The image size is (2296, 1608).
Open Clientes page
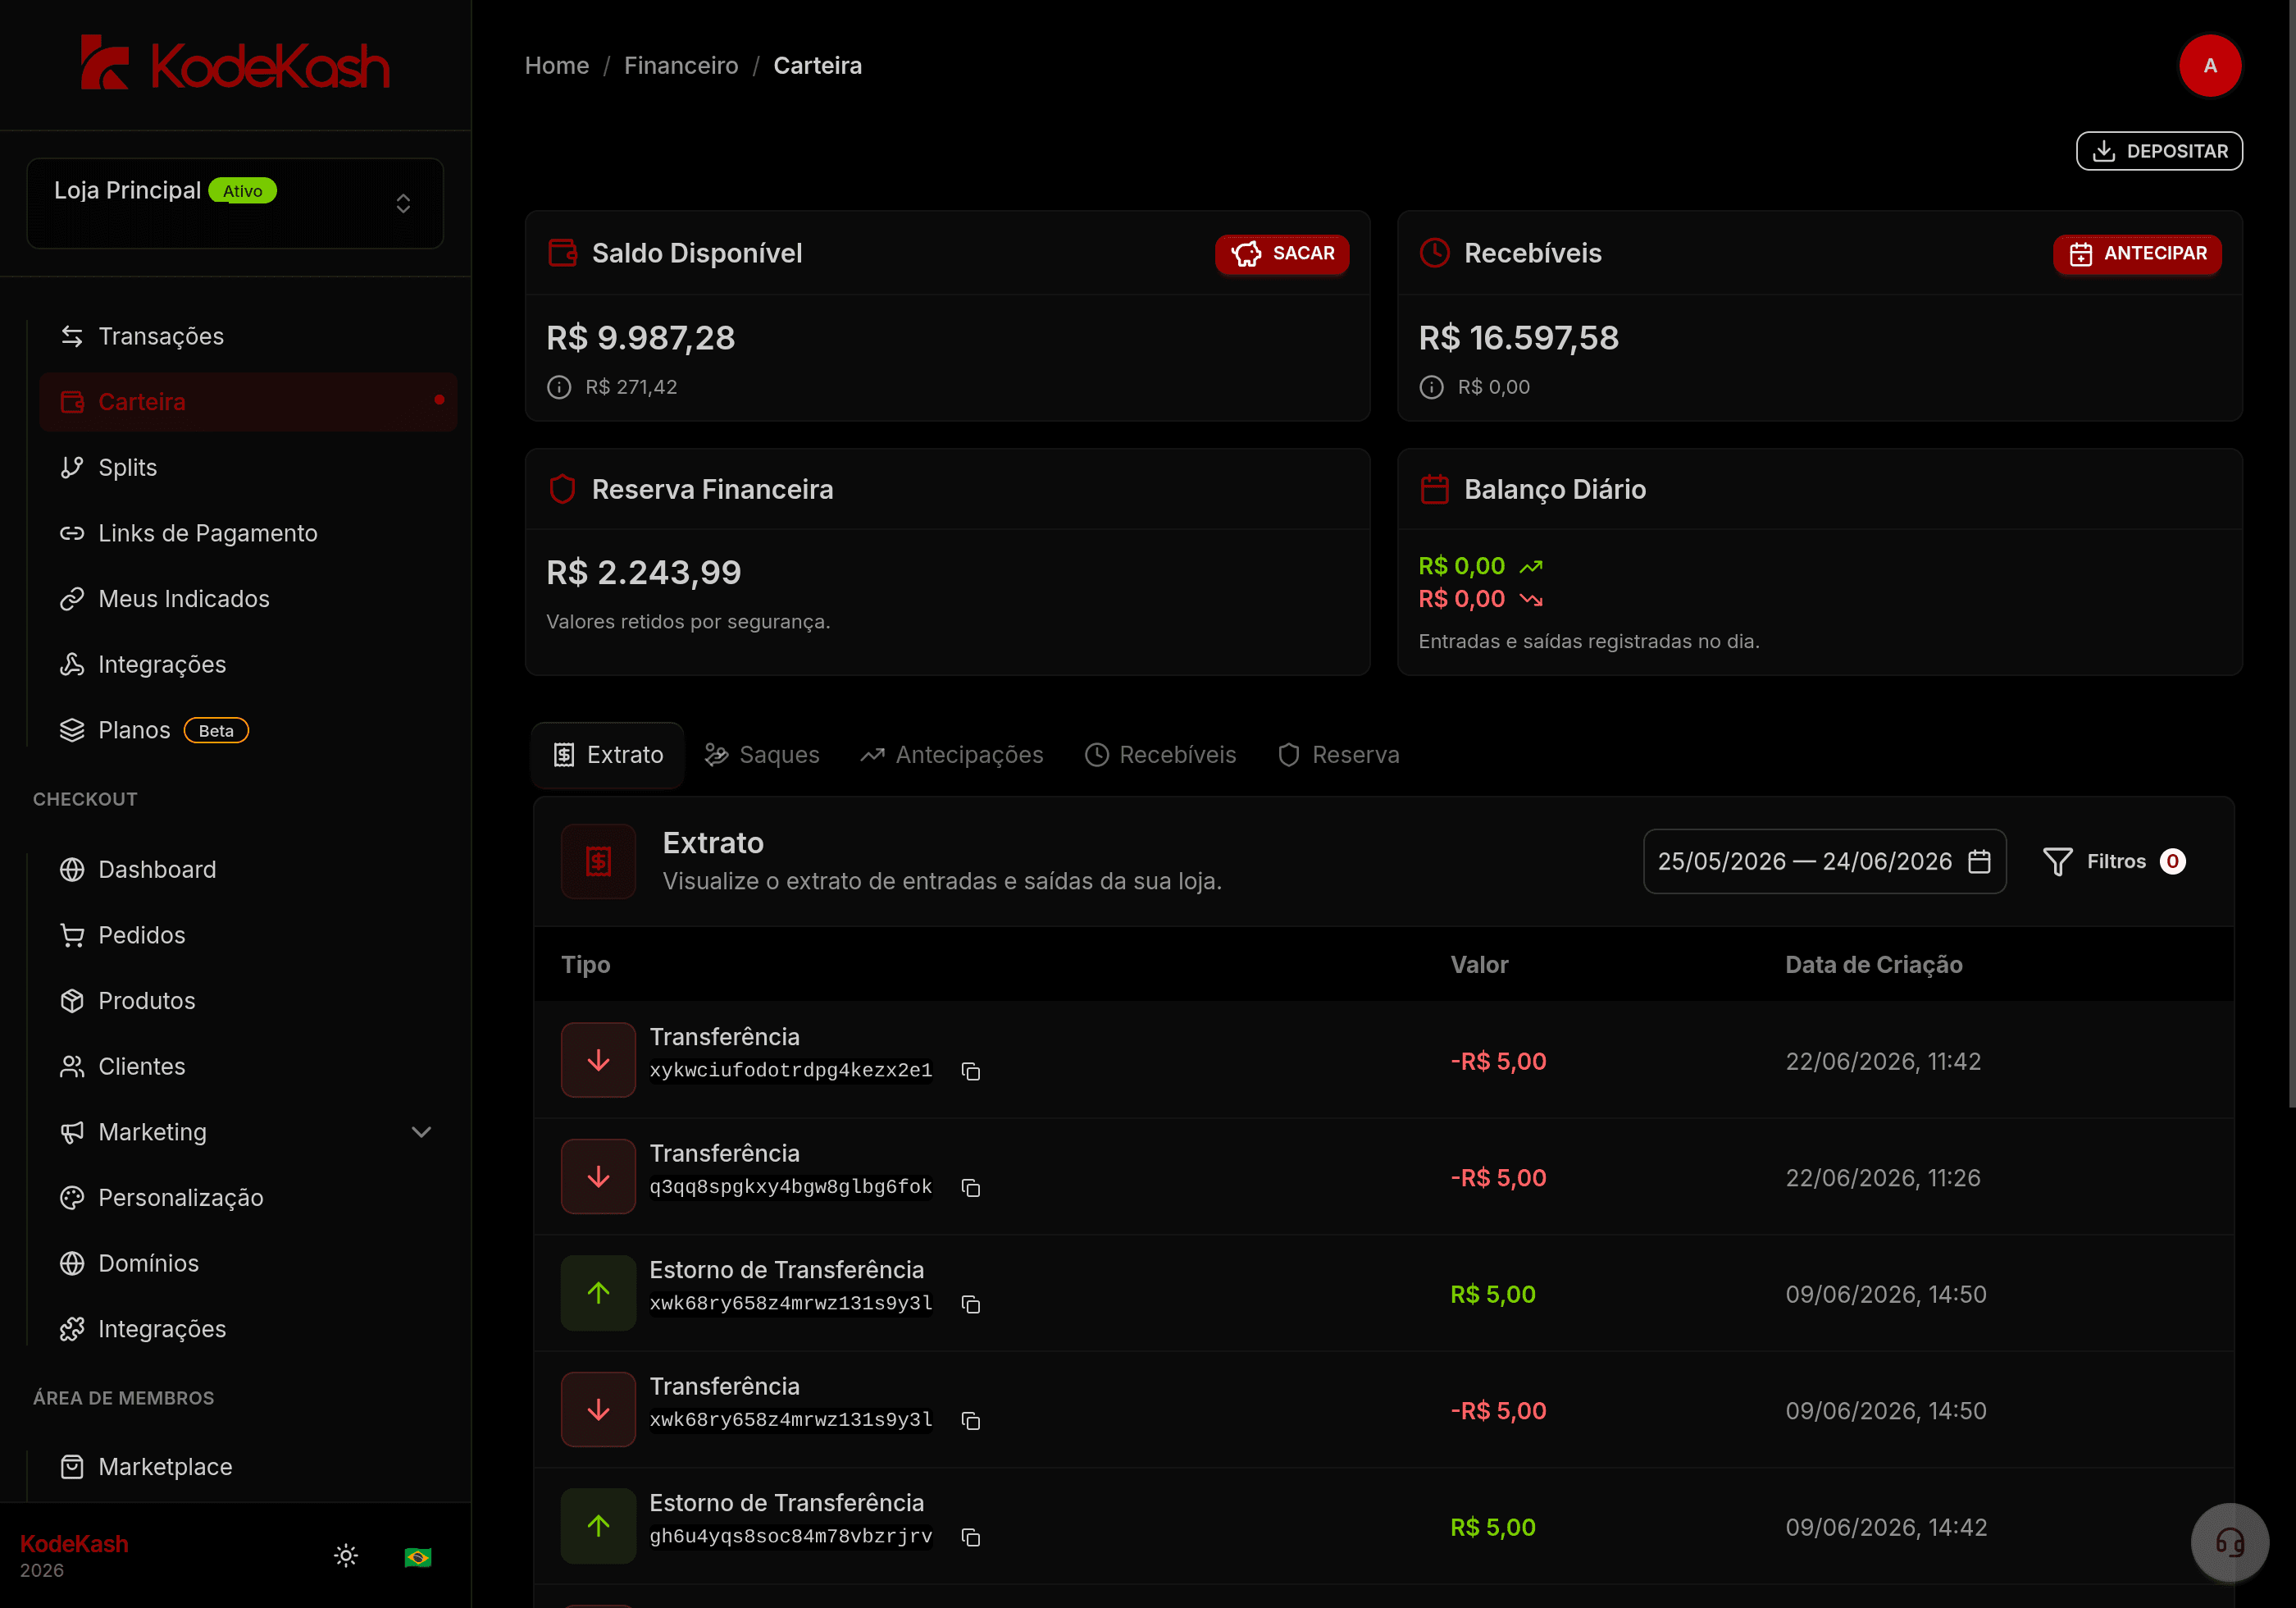coord(248,1067)
